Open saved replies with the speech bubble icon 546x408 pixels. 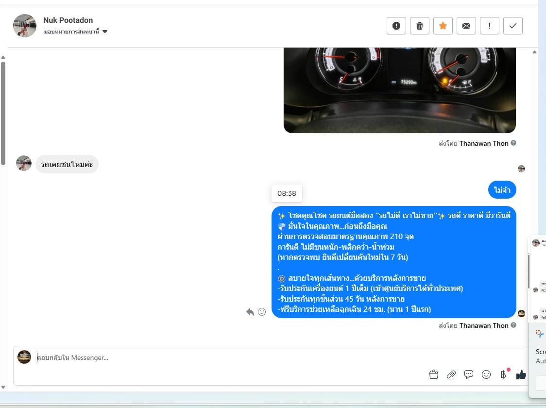(469, 374)
